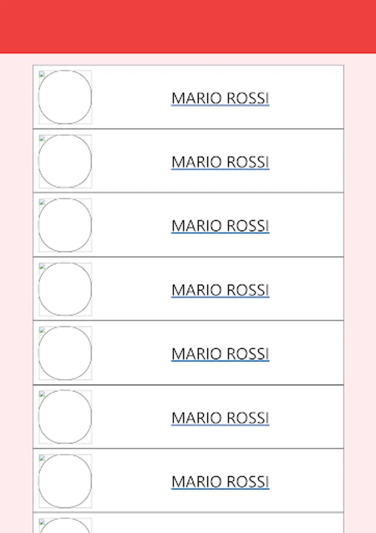Open the fourth row's avatar image
The height and width of the screenshot is (533, 376).
pos(65,289)
